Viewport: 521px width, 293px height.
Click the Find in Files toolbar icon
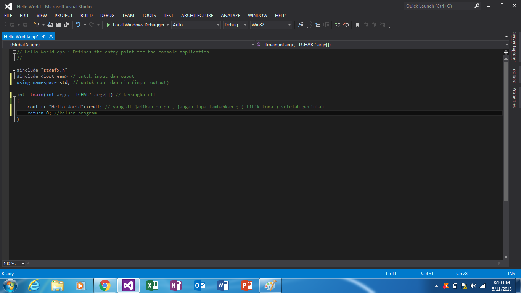[x=301, y=25]
